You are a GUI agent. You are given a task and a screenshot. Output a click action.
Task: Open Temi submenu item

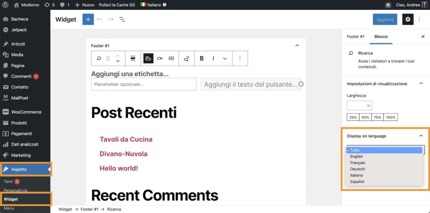click(8, 182)
